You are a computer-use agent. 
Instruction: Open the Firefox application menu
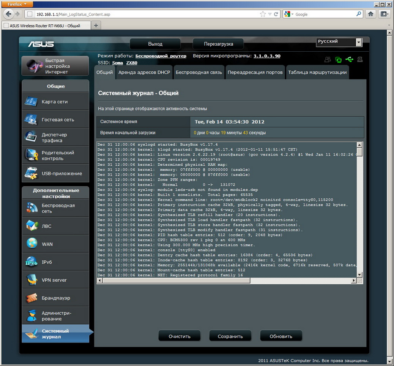point(17,4)
